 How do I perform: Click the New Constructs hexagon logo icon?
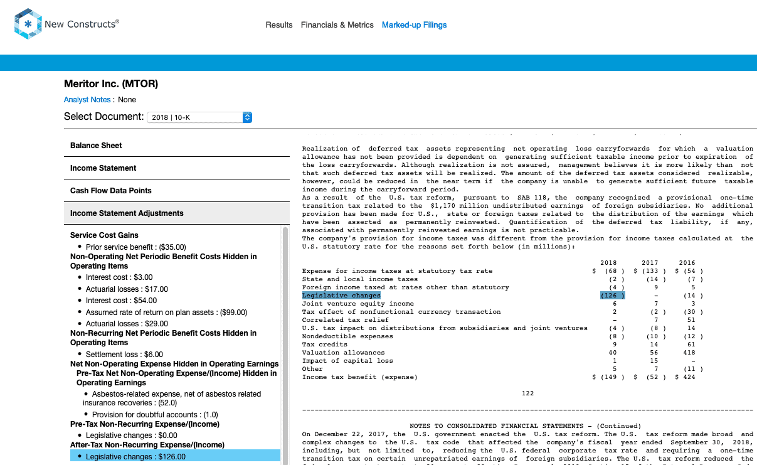[28, 24]
